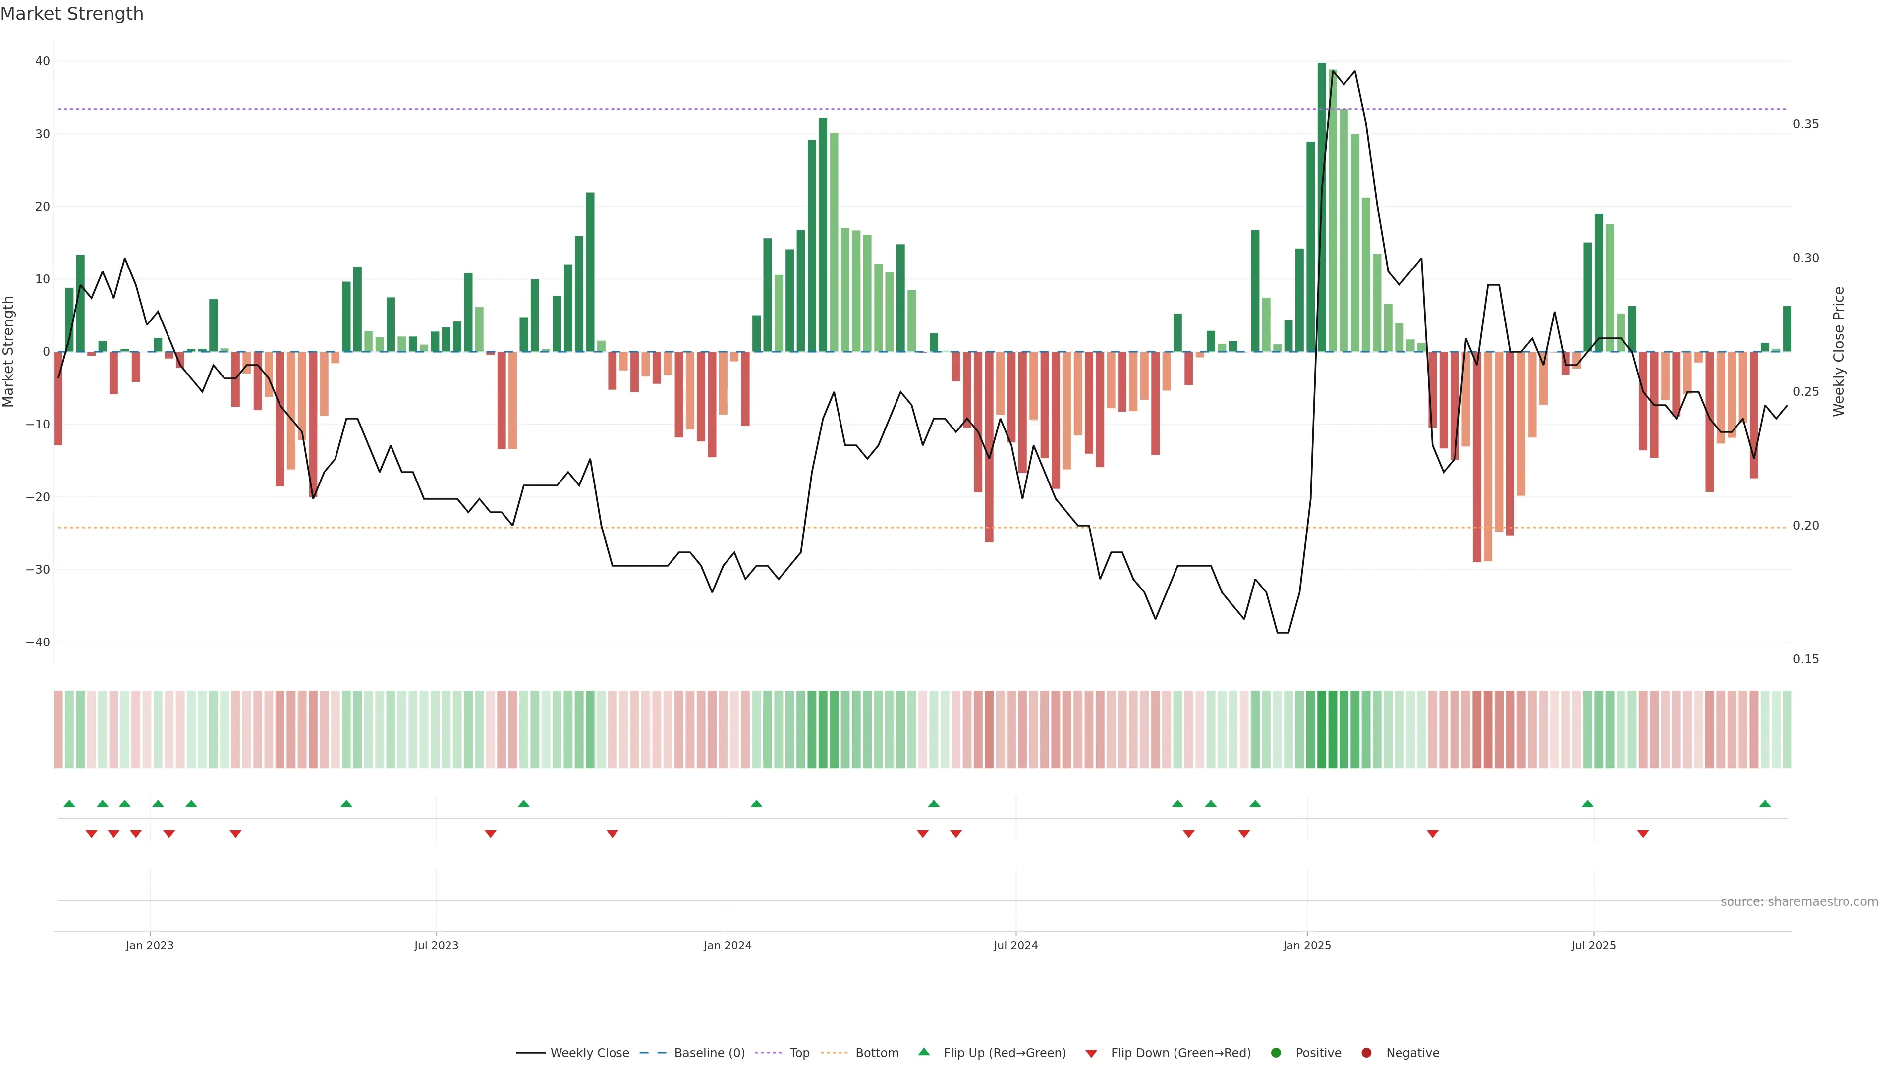Toggle the Weekly Close legend label
The width and height of the screenshot is (1903, 1070).
(x=590, y=1052)
